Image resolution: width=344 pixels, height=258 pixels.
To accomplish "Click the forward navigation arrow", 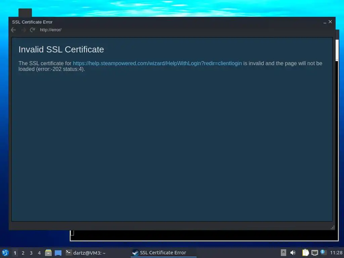I will coord(23,30).
